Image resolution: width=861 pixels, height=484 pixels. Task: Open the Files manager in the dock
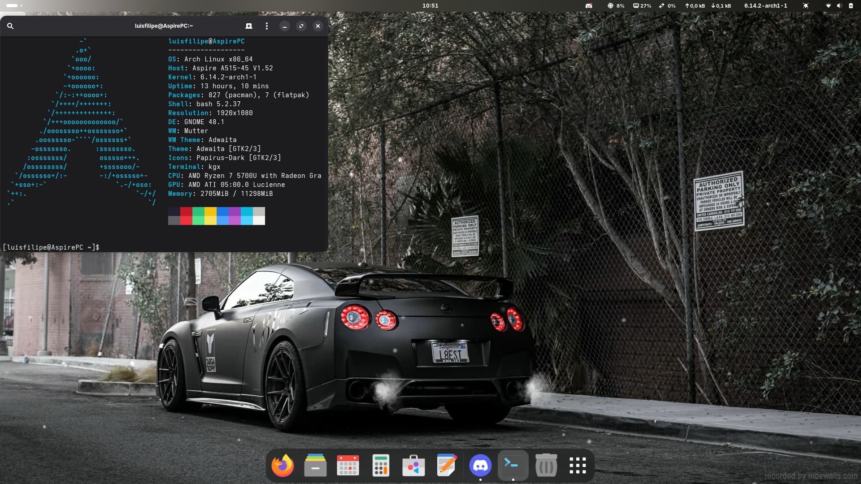coord(315,466)
